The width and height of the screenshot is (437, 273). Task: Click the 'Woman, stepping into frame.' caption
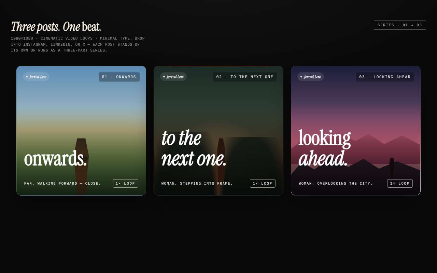(197, 184)
